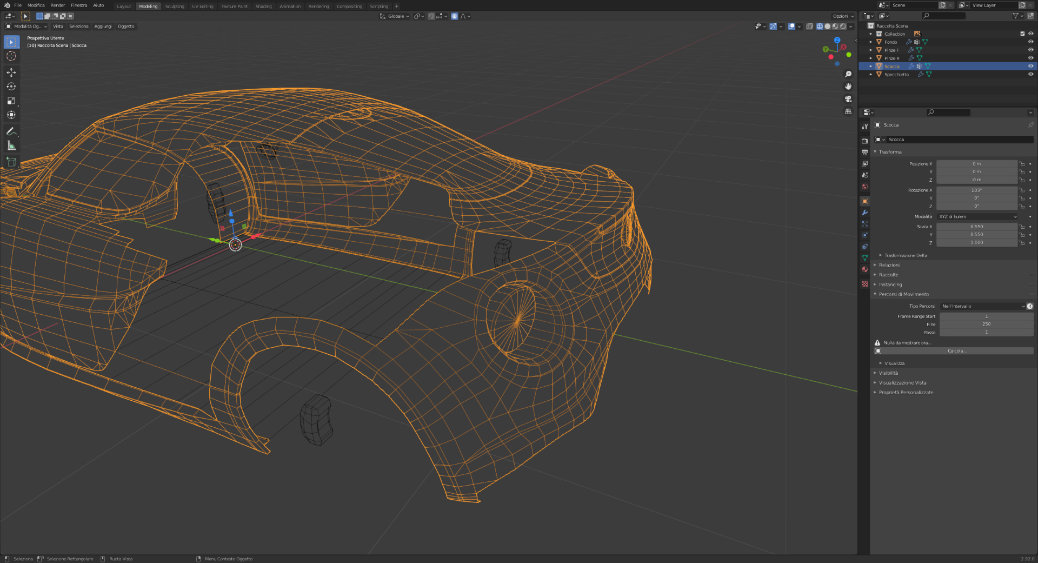
Task: Select the Pinze F object in outliner
Action: click(x=891, y=50)
